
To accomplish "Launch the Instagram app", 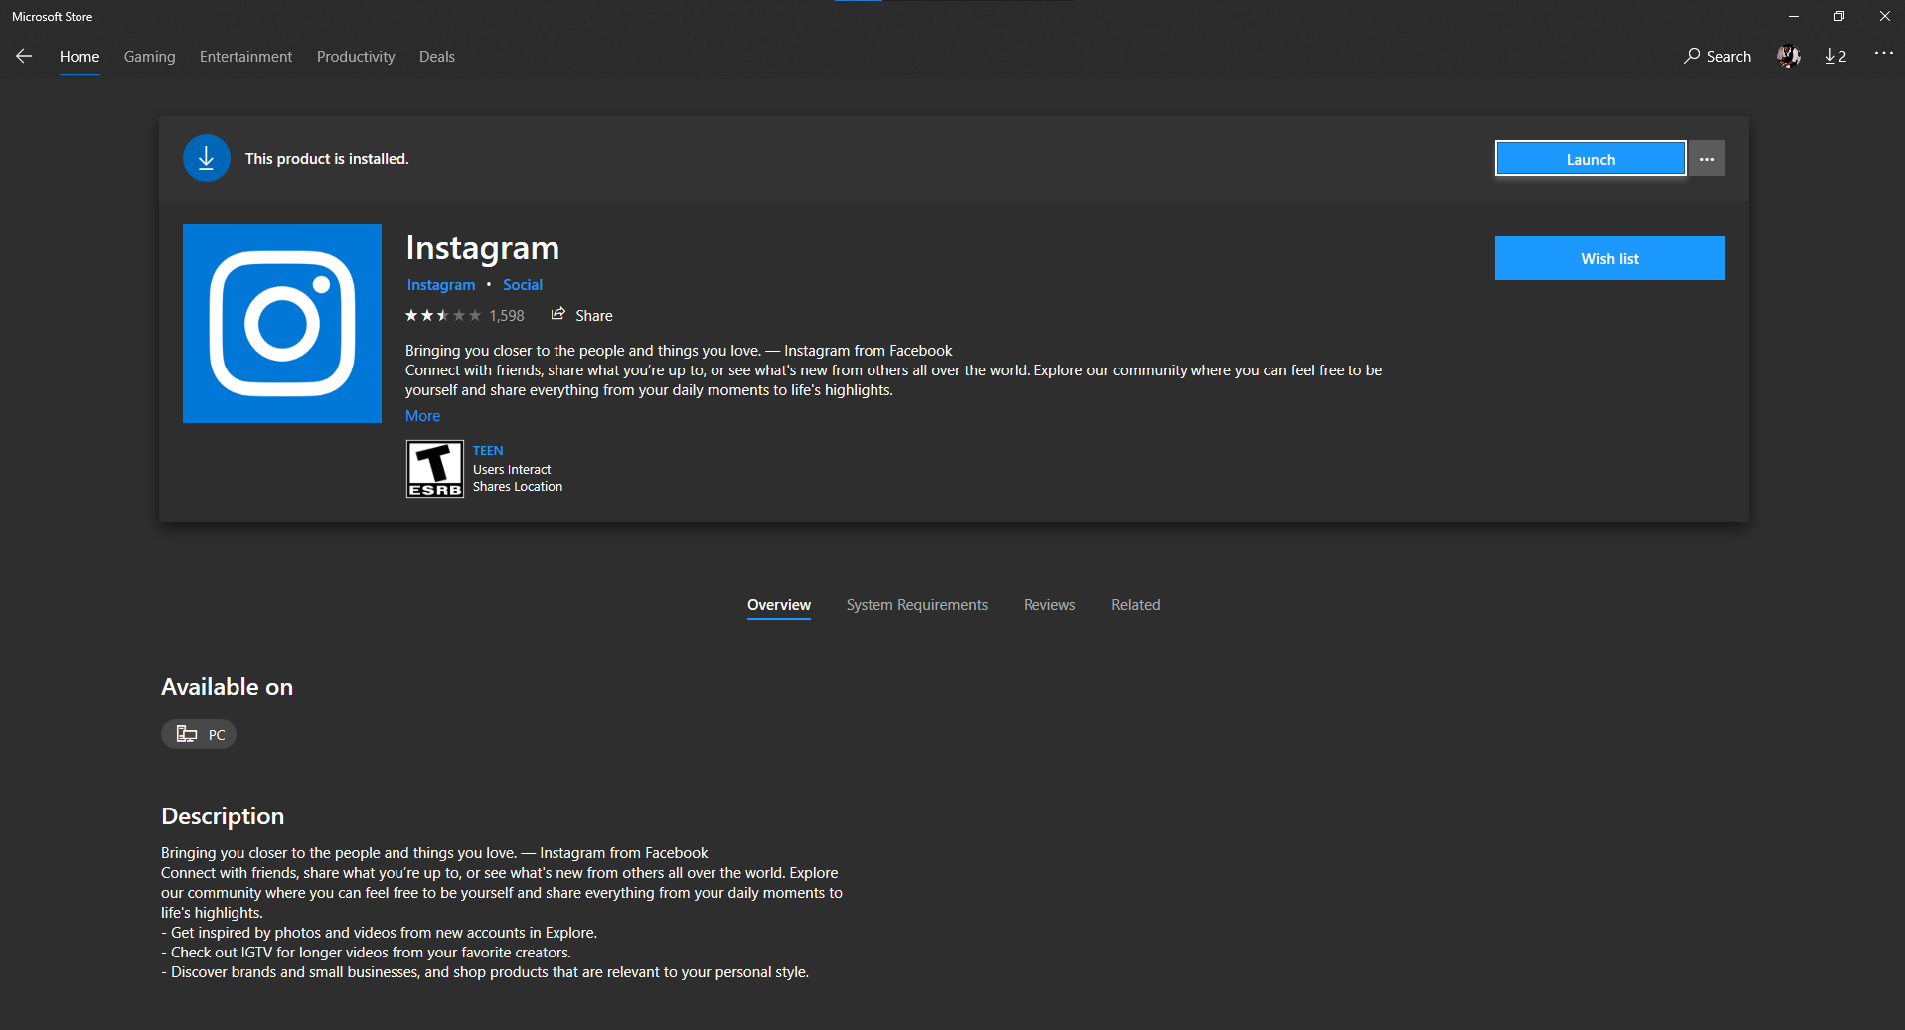I will 1591,159.
